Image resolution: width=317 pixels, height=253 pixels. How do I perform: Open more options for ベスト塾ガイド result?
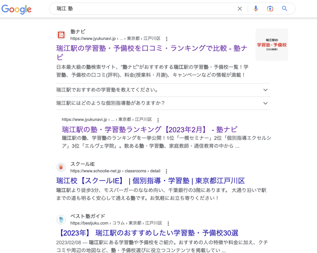pyautogui.click(x=168, y=224)
